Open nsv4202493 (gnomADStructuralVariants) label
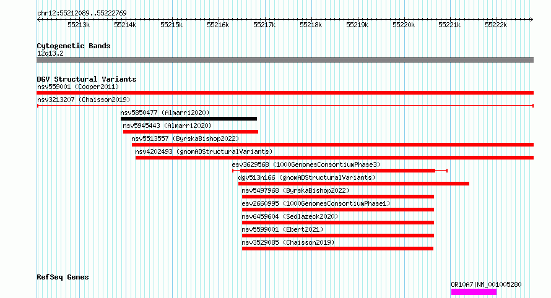 204,151
